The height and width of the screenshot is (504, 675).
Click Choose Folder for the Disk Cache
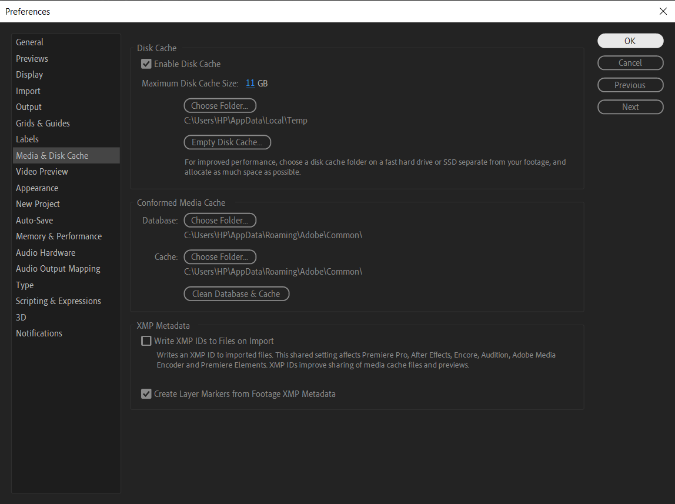coord(220,106)
